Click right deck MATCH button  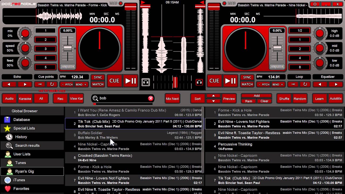(247, 84)
